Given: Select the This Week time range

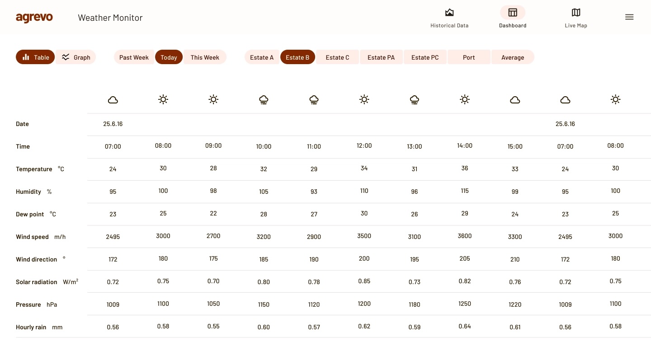Looking at the screenshot, I should pyautogui.click(x=205, y=57).
